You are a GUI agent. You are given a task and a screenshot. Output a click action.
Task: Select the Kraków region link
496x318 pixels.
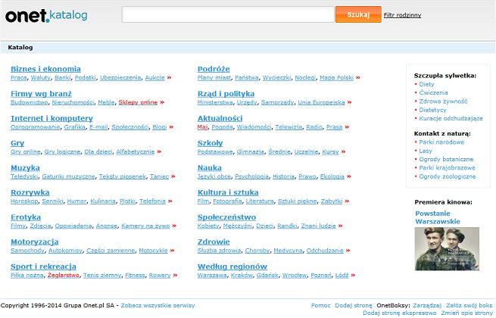242,275
